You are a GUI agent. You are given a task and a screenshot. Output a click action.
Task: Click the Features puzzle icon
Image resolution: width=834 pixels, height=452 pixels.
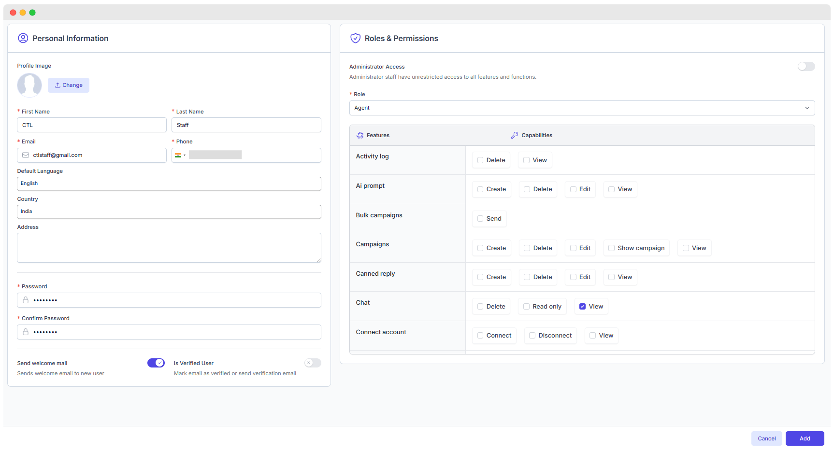click(360, 135)
